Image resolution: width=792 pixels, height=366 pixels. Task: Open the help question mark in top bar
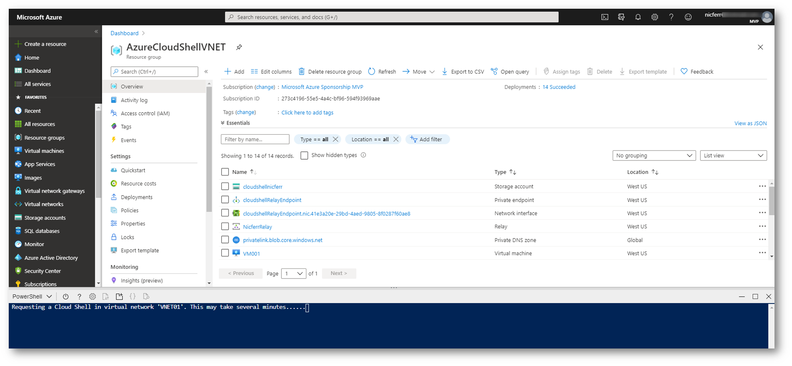(x=671, y=17)
